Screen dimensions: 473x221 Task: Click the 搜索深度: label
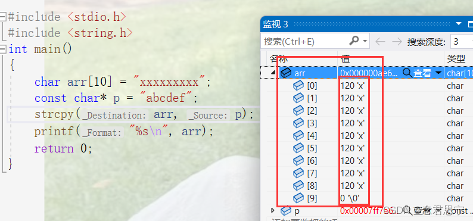click(427, 42)
